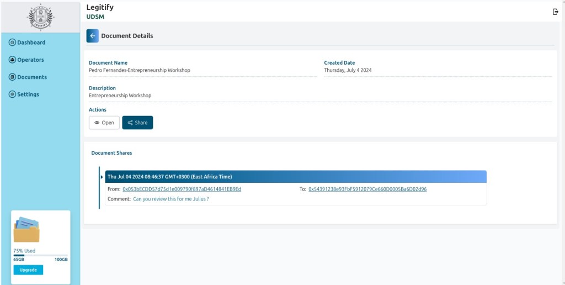565x285 pixels.
Task: Click the Documents sidebar icon
Action: (x=12, y=77)
